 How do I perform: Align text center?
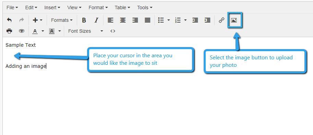pos(123,20)
